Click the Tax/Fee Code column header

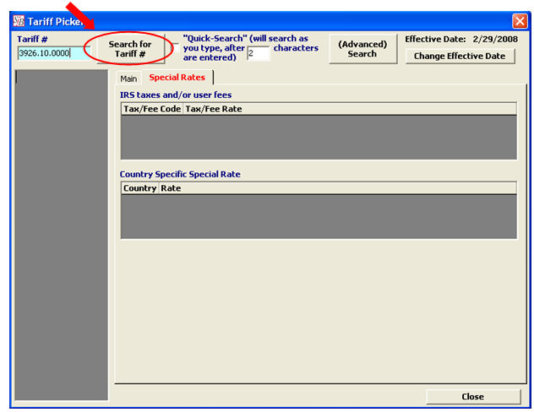(x=152, y=109)
